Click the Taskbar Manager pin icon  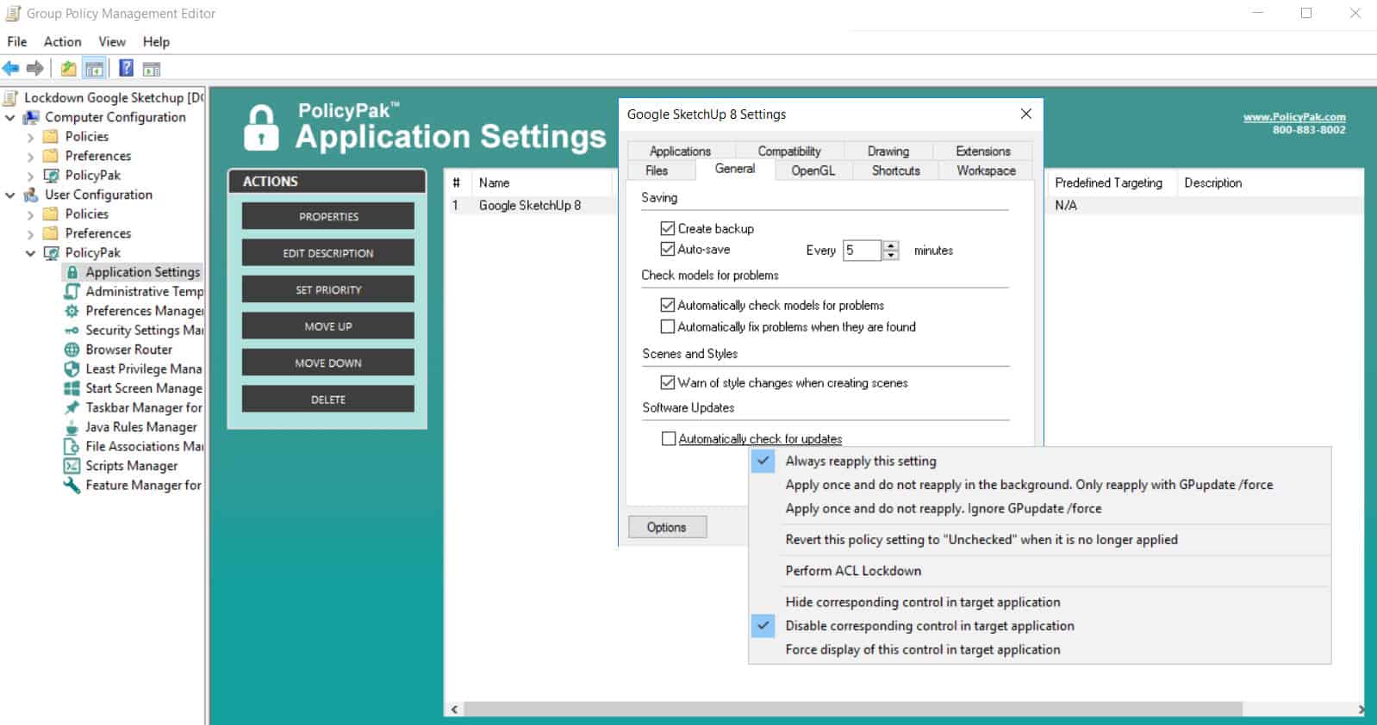click(72, 407)
